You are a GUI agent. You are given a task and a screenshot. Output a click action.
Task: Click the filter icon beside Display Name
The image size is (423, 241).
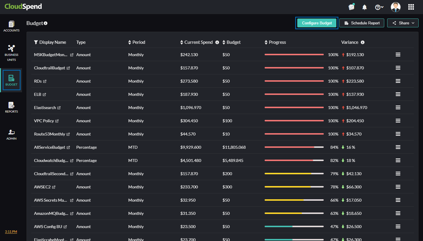click(35, 42)
